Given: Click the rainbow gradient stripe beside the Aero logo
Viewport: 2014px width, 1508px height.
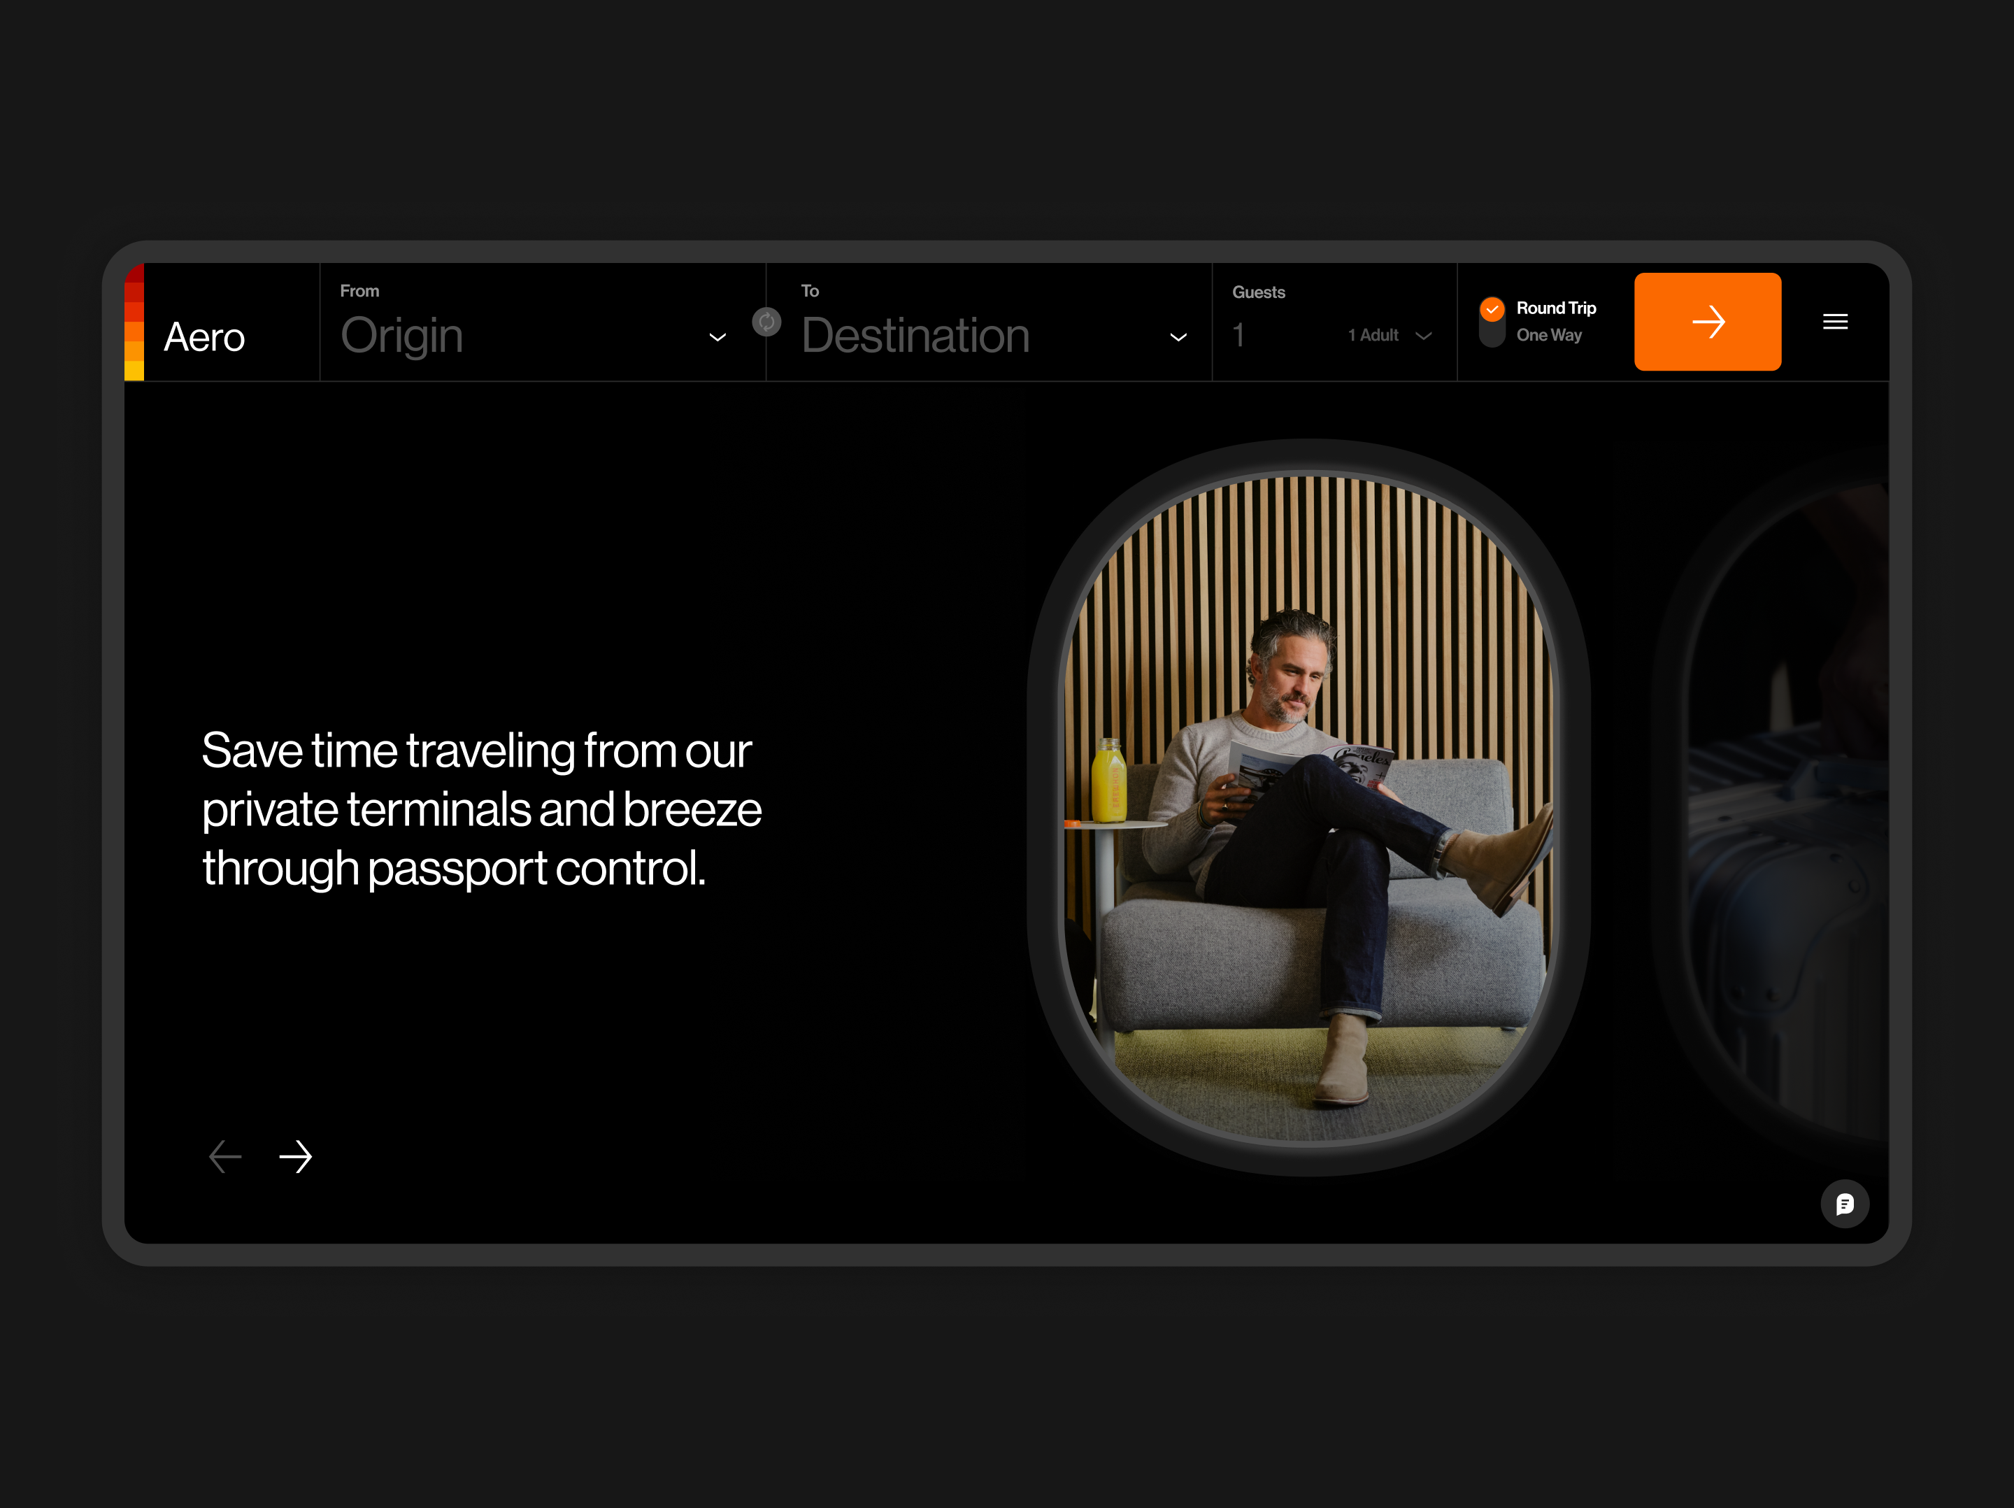Looking at the screenshot, I should click(135, 322).
